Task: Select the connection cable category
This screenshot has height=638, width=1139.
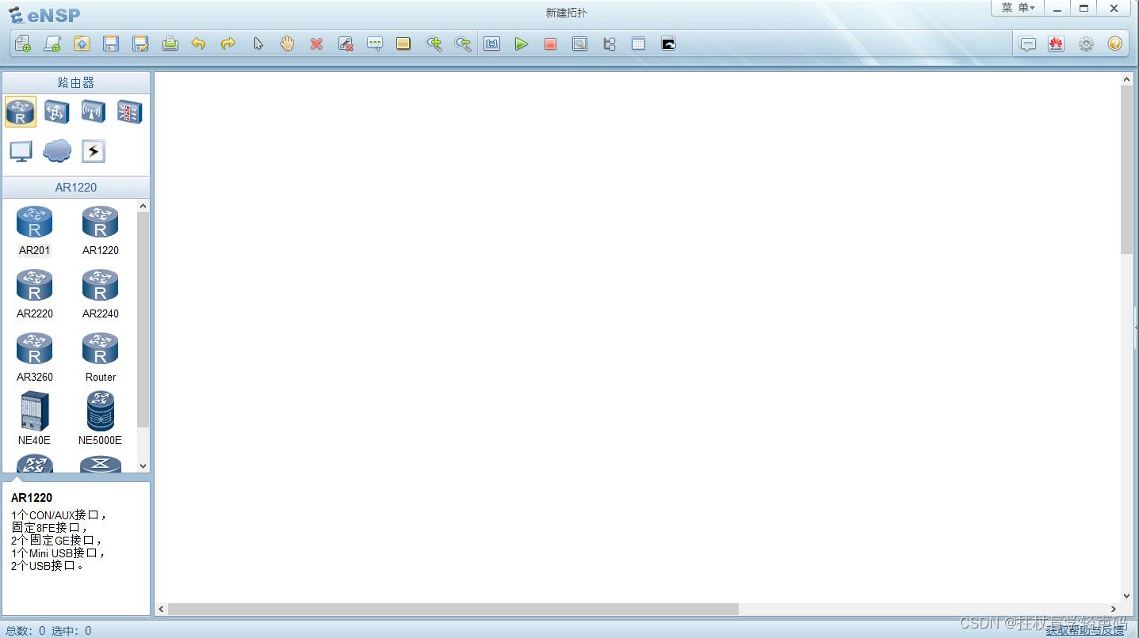Action: [x=94, y=150]
